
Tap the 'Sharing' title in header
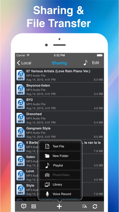(x=60, y=63)
